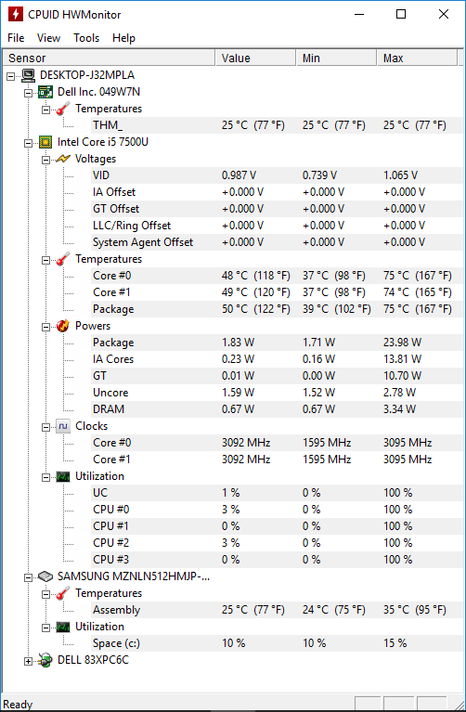Click the Intel Core i5 7500U chip icon
The height and width of the screenshot is (712, 466).
pos(45,142)
